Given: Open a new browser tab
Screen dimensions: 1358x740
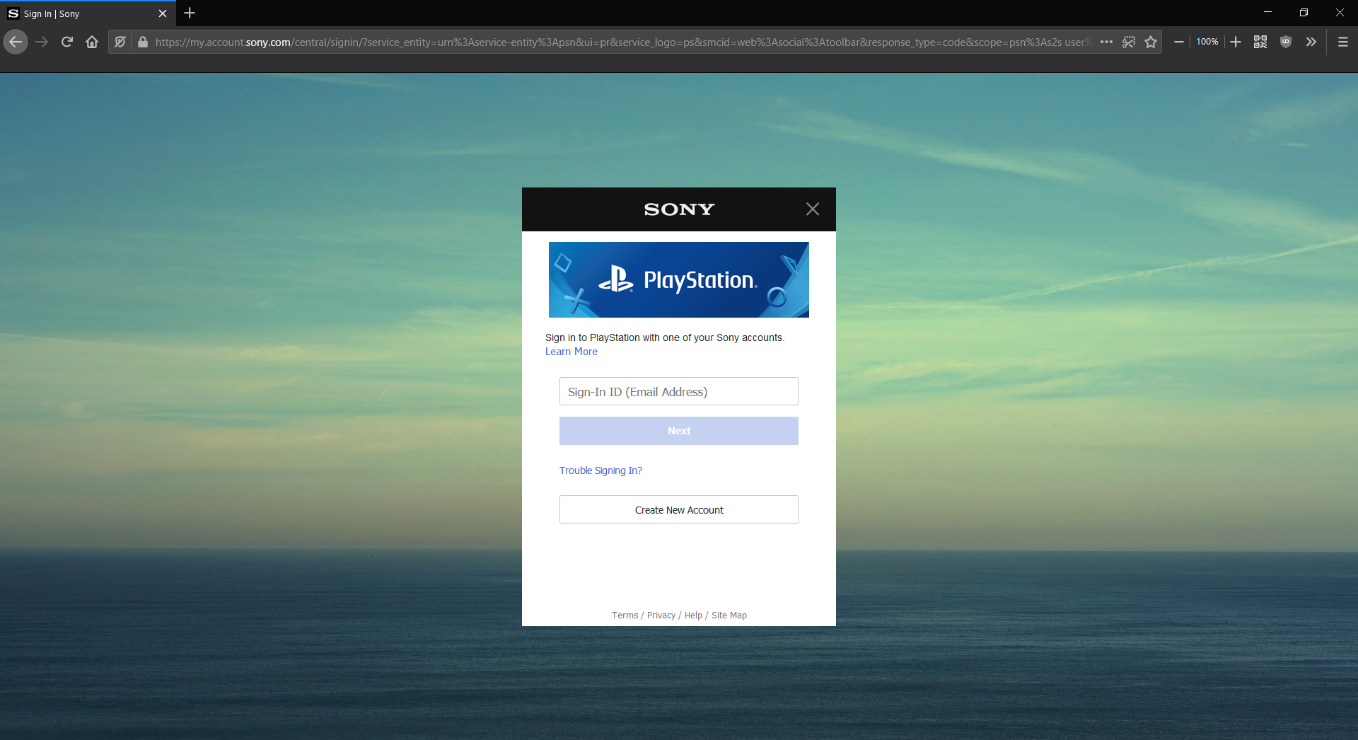Looking at the screenshot, I should point(190,13).
